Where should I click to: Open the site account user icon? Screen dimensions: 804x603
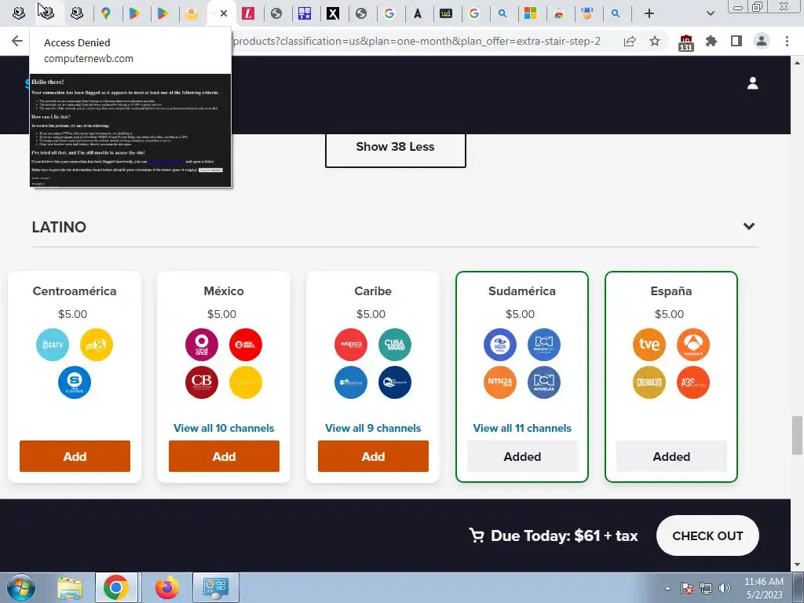pos(753,83)
